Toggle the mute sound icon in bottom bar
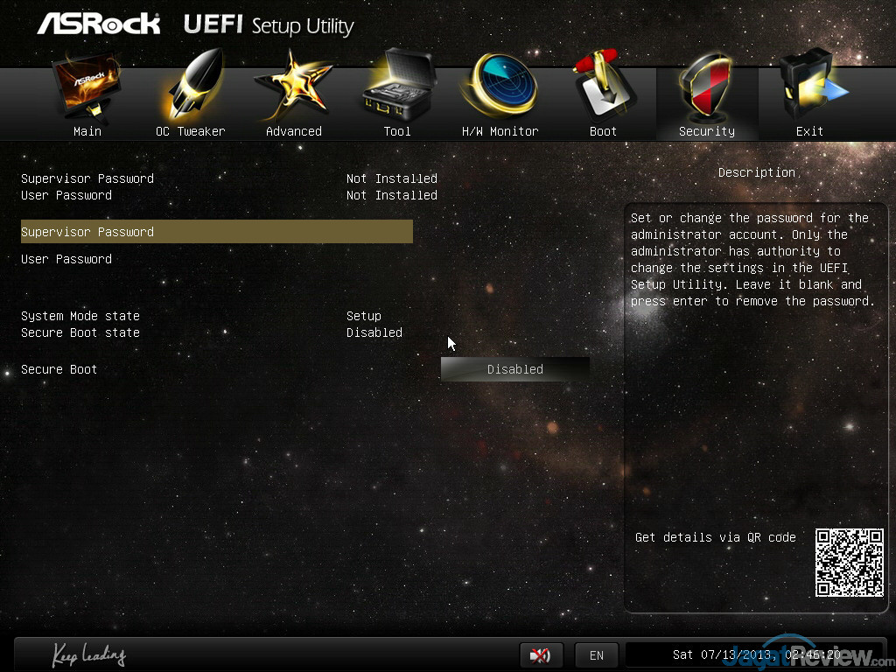Screen dimensions: 896x672 click(541, 654)
